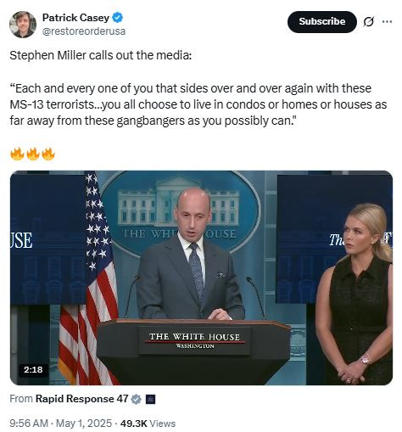The image size is (402, 432).
Task: Click the dark square affiliate badge icon
Action: coord(150,399)
